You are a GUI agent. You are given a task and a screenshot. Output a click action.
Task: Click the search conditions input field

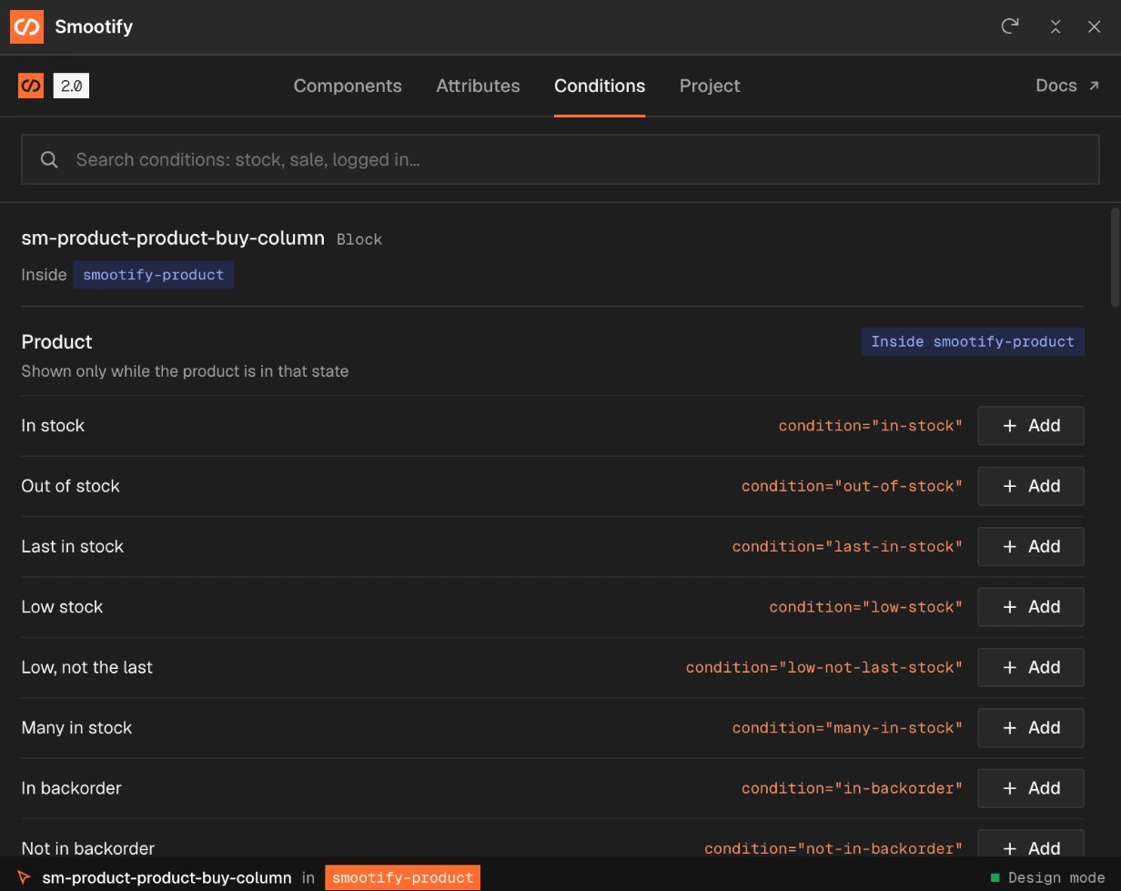560,159
